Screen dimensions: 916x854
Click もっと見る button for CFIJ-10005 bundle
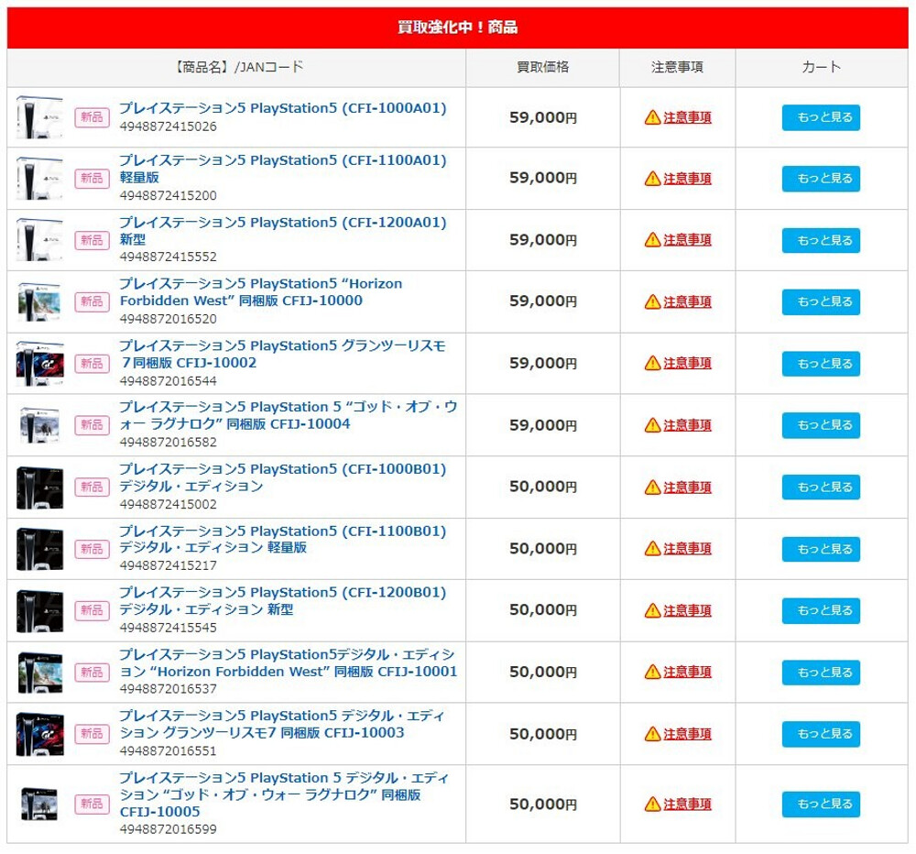point(821,804)
